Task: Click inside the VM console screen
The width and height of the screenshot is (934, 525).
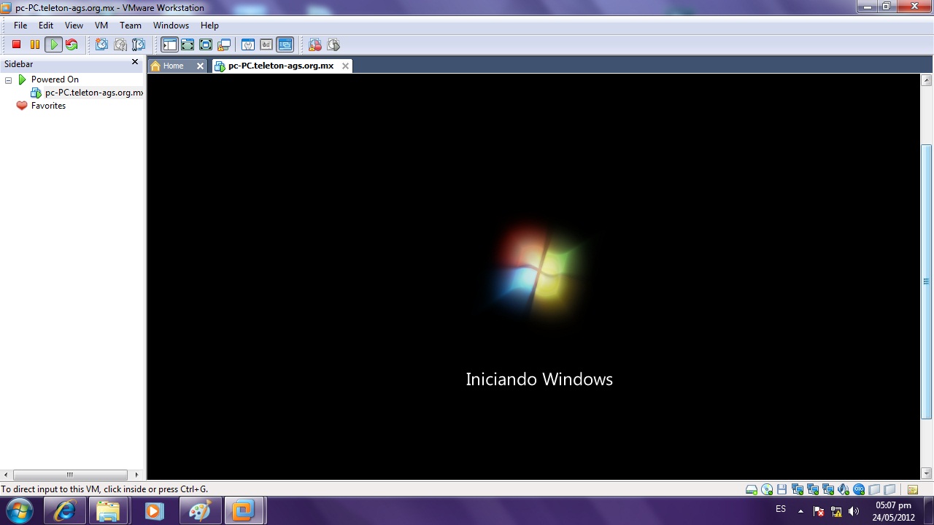Action: (533, 276)
